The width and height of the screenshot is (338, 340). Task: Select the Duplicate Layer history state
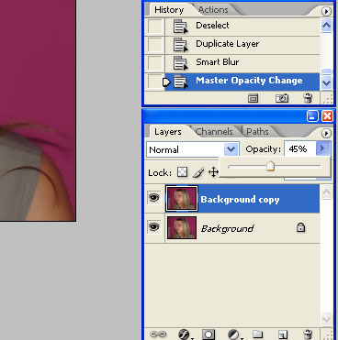242,45
